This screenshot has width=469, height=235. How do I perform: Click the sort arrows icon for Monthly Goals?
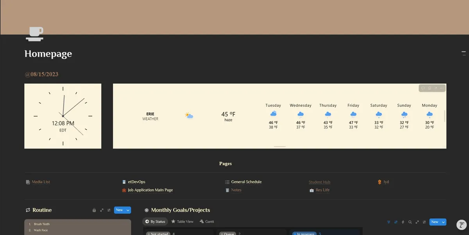tap(396, 222)
